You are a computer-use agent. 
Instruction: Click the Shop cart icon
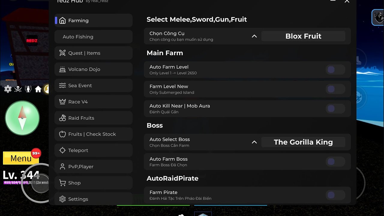click(x=62, y=183)
